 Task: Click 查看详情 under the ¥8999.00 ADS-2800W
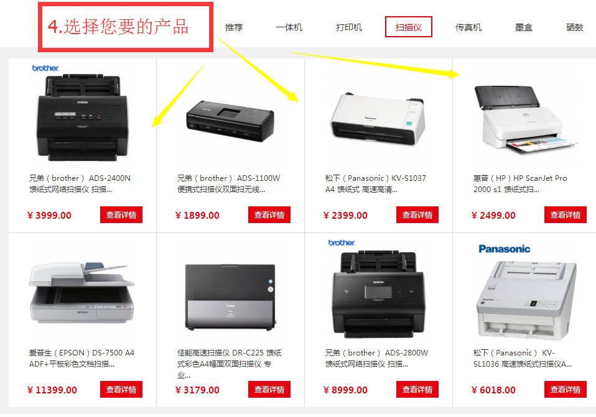[x=417, y=390]
